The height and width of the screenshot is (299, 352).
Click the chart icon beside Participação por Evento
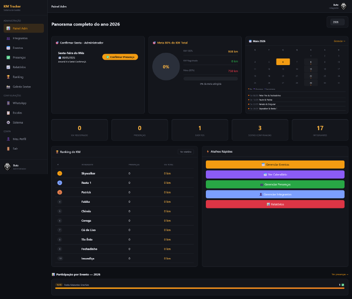53,274
